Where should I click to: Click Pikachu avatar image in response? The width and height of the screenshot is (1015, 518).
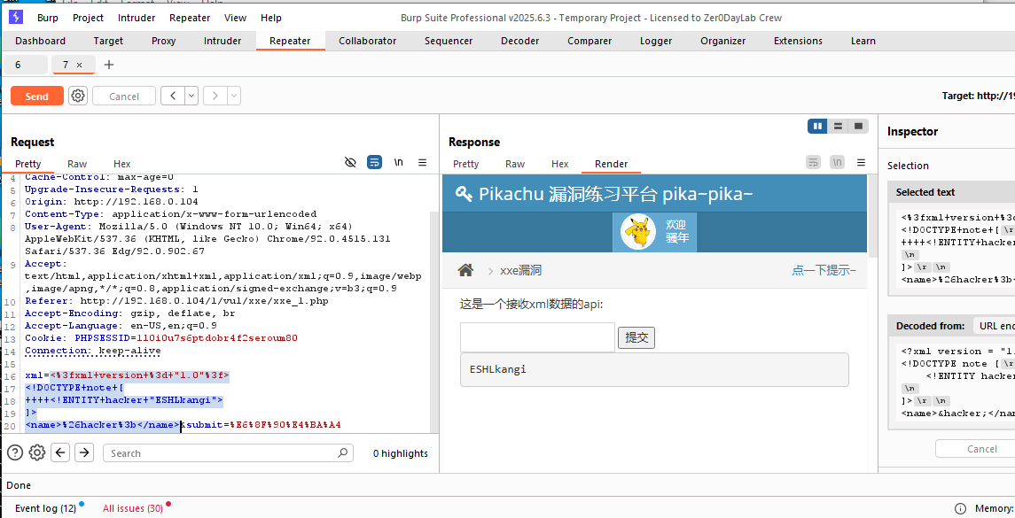click(638, 231)
